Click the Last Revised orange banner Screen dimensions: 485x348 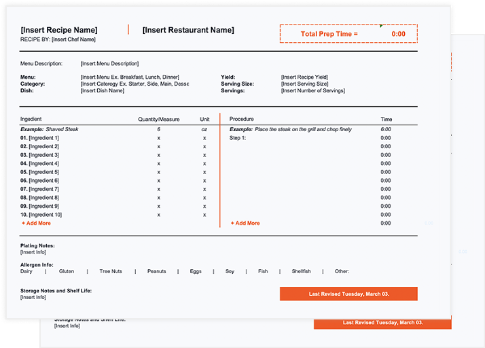[x=349, y=294]
